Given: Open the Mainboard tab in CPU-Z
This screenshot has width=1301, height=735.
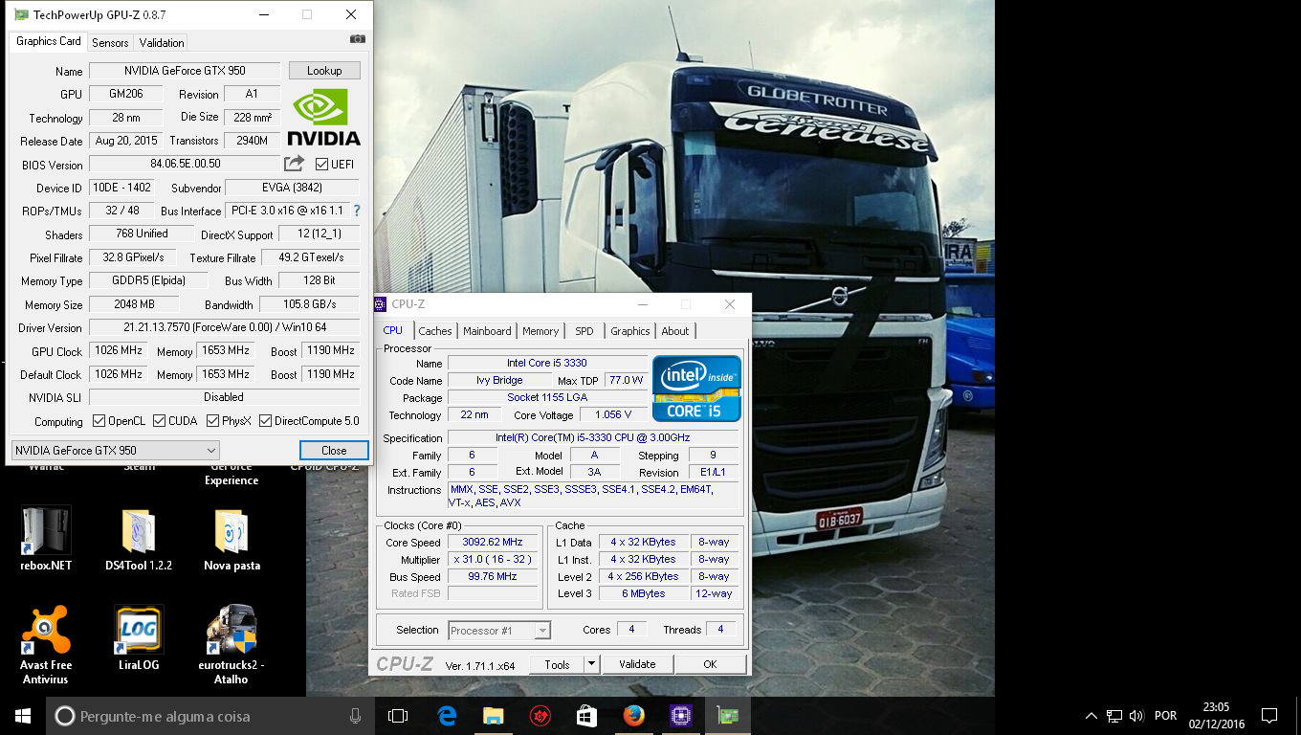Looking at the screenshot, I should (x=487, y=331).
